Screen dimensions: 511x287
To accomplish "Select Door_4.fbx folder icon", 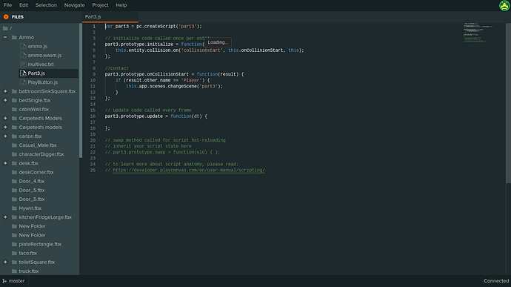I will click(x=14, y=181).
